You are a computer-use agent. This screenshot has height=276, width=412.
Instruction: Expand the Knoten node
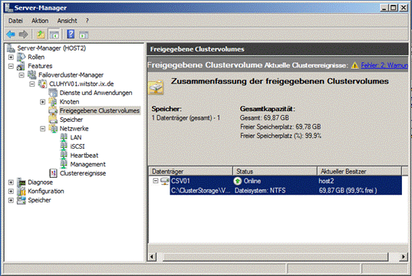[x=42, y=102]
